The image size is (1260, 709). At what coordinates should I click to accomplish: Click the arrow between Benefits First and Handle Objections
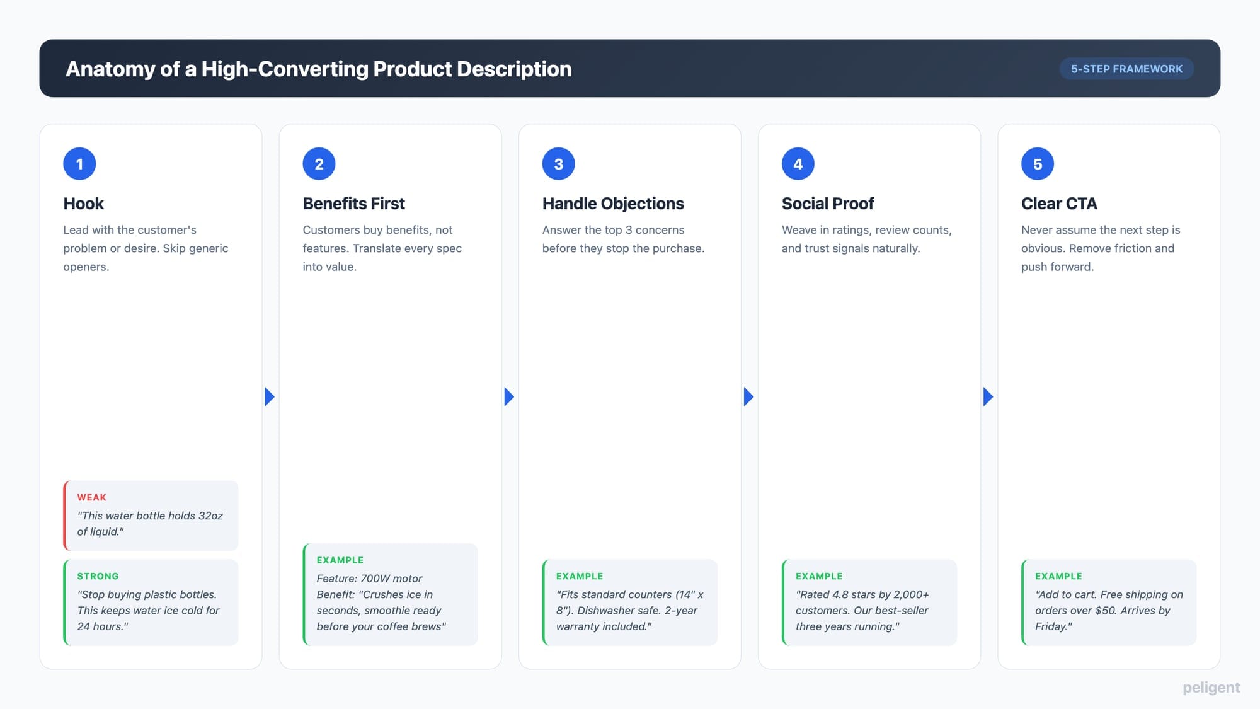(x=509, y=396)
